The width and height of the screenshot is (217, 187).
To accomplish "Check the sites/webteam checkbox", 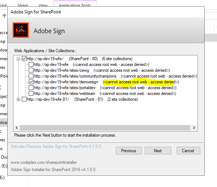I will click(31, 93).
